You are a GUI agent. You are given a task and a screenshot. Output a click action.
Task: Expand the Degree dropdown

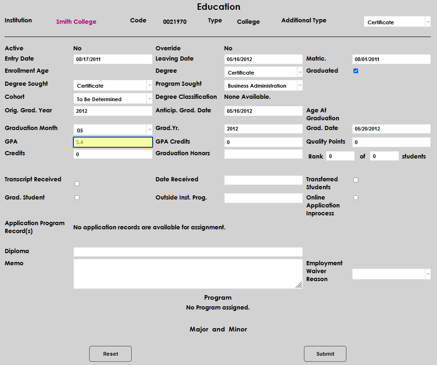tap(263, 72)
